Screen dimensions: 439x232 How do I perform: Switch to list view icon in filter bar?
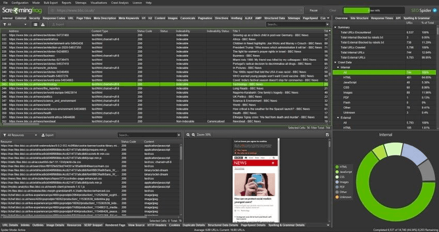(36, 25)
